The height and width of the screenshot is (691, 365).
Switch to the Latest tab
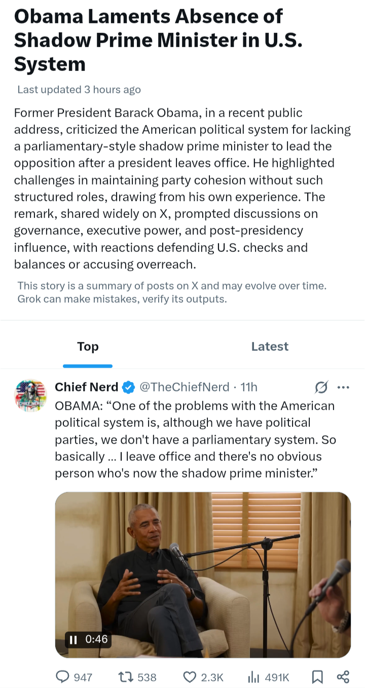[270, 347]
